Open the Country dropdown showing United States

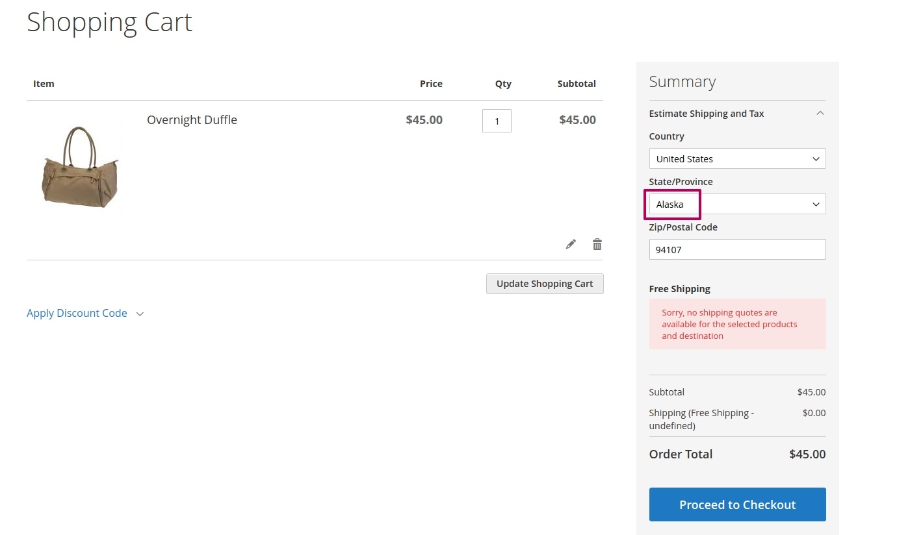click(x=737, y=159)
